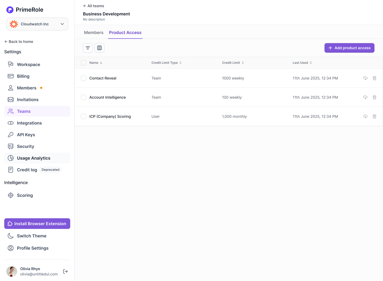Delete the Contact Reveal product access

(x=374, y=78)
